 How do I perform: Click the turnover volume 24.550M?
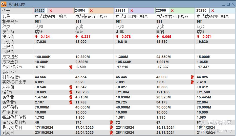(x=163, y=57)
